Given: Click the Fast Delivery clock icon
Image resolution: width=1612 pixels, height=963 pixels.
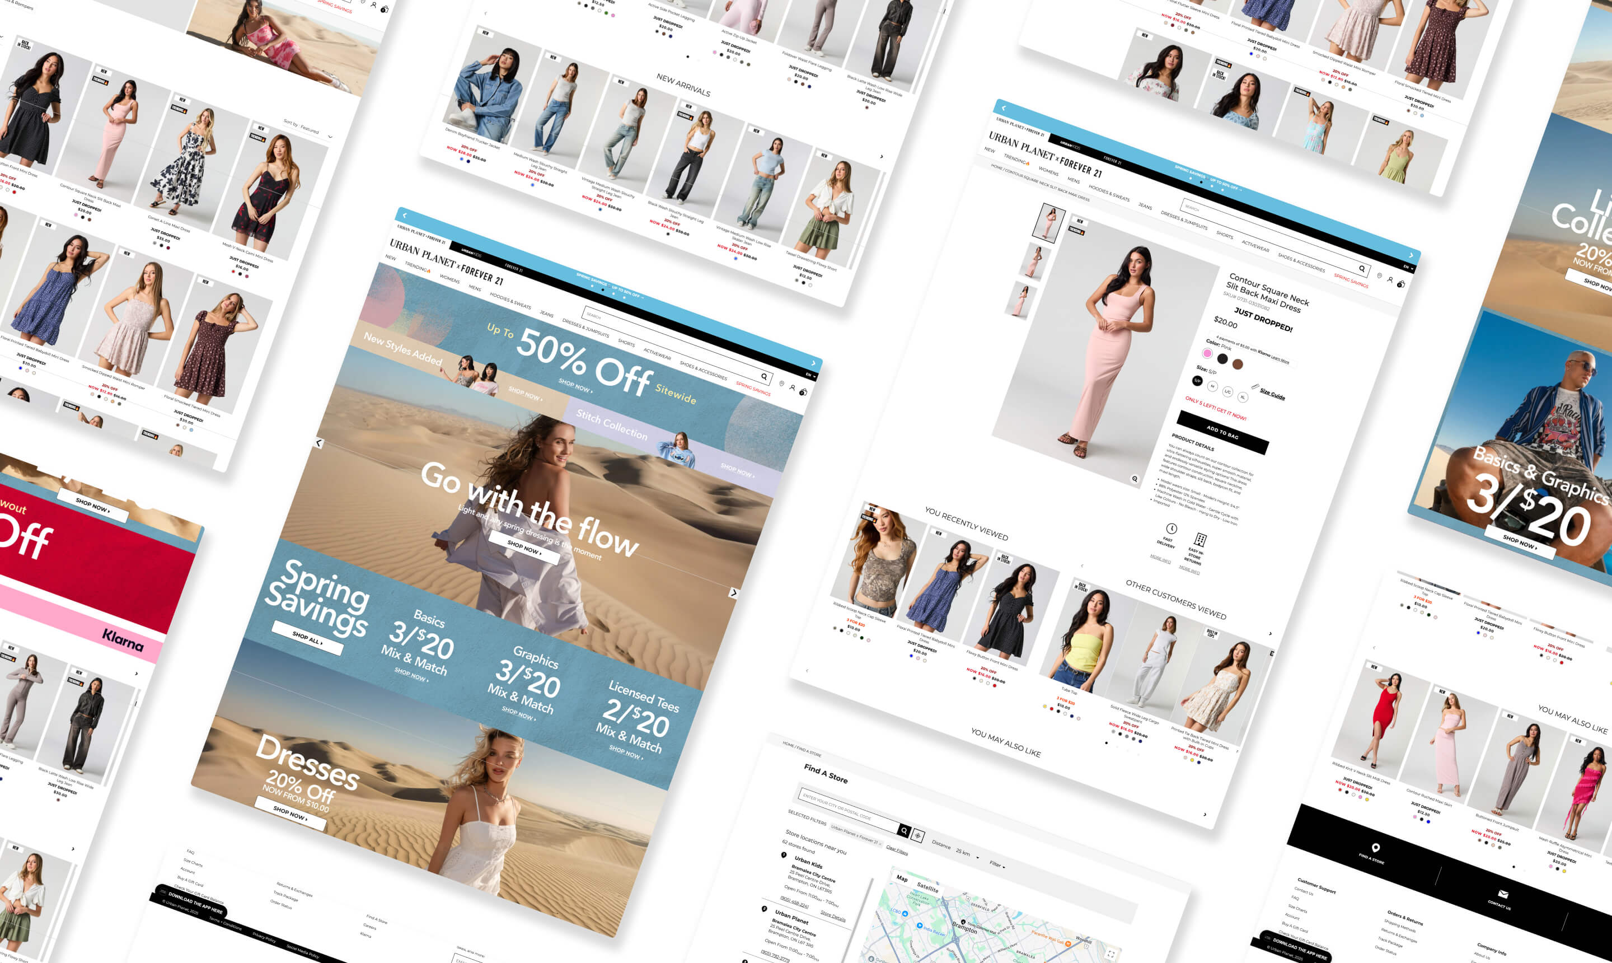Looking at the screenshot, I should coord(1171,528).
